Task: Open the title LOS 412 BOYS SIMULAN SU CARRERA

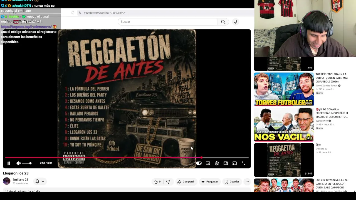Action: [332, 184]
